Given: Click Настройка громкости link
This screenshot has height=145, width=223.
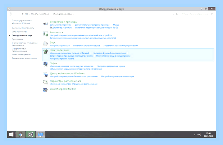Looking at the screenshot, I should pyautogui.click(x=60, y=45).
